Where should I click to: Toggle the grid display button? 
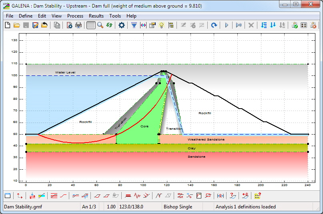point(91,25)
